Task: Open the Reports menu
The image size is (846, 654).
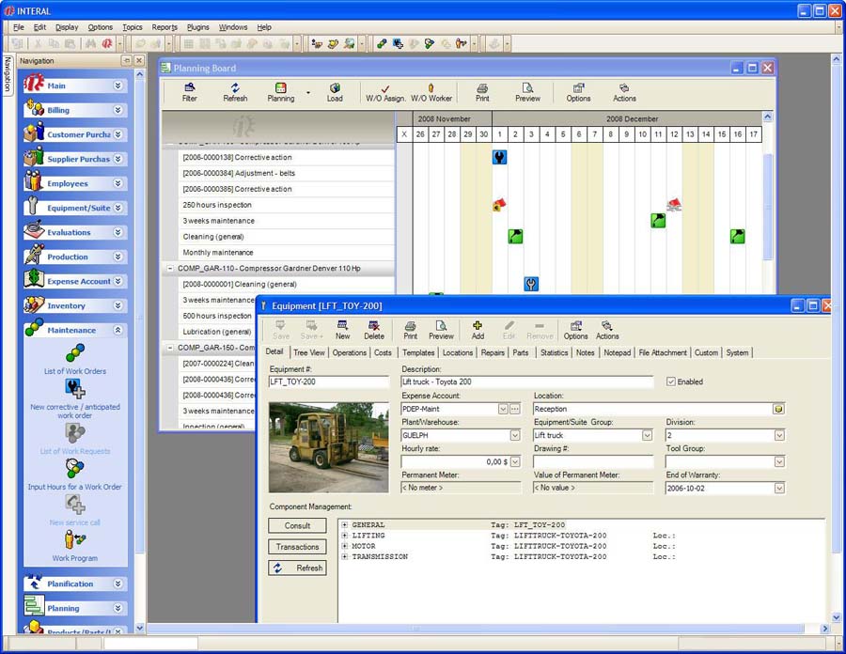Action: click(164, 27)
